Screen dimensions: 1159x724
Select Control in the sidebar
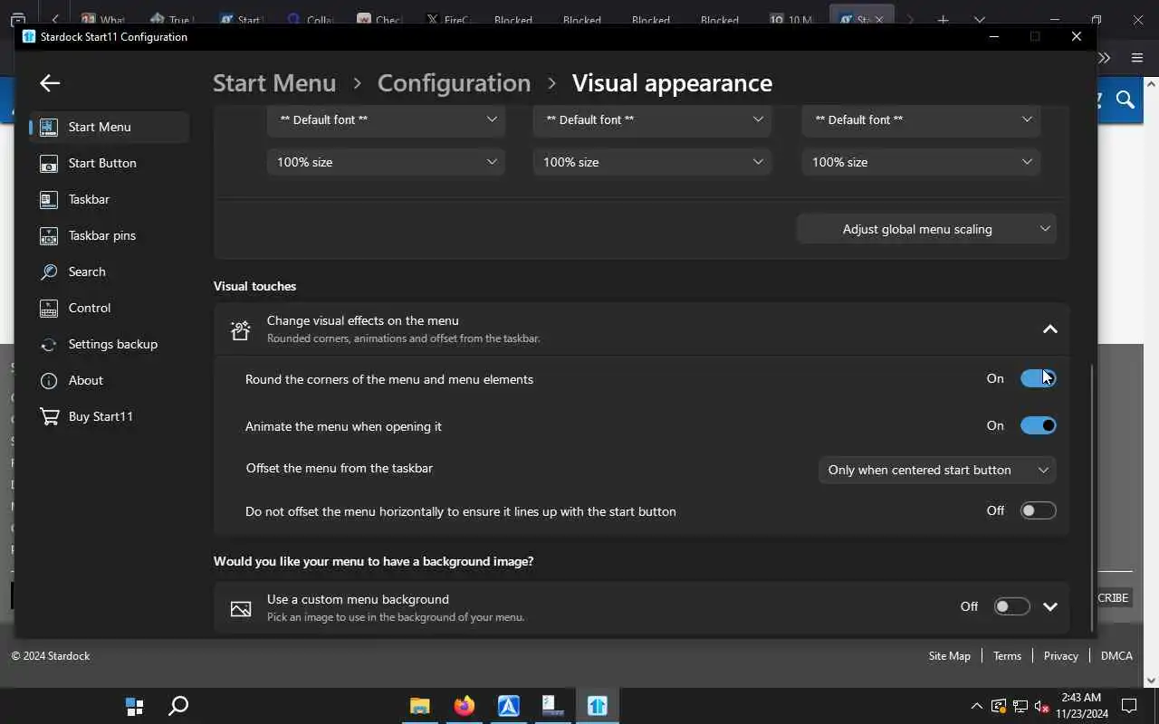(110, 308)
